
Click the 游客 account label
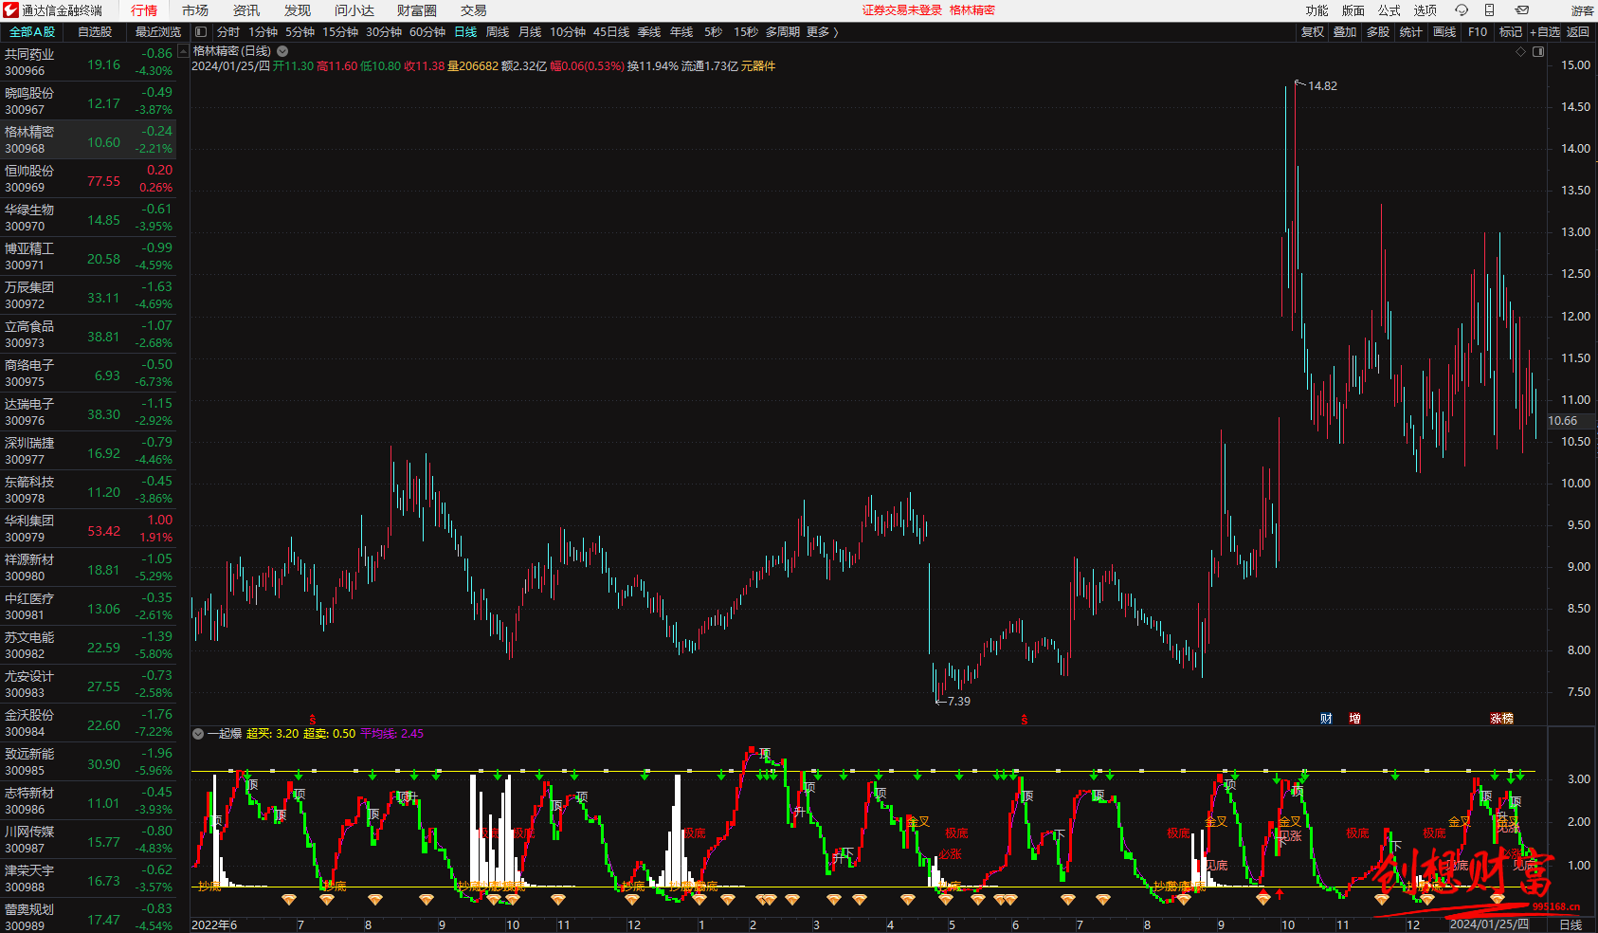pos(1582,10)
